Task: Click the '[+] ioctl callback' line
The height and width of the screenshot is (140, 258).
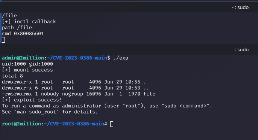Action: click(x=29, y=22)
